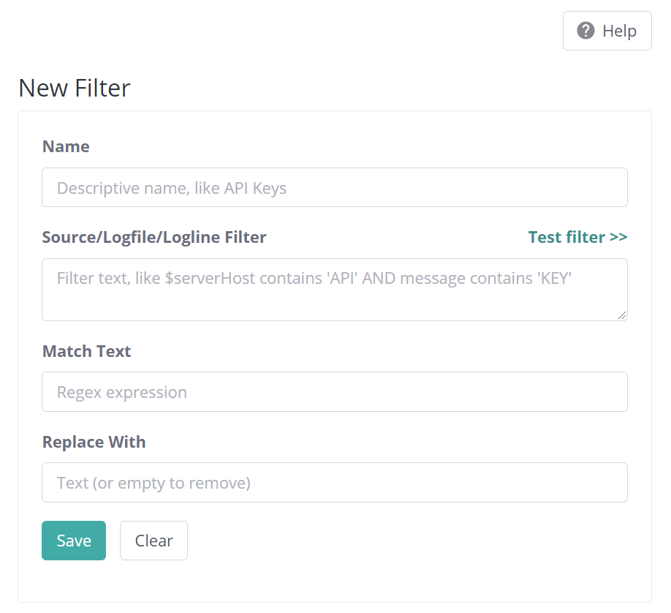Click inside the Name input field
Viewport: 671px width, 613px height.
(334, 187)
